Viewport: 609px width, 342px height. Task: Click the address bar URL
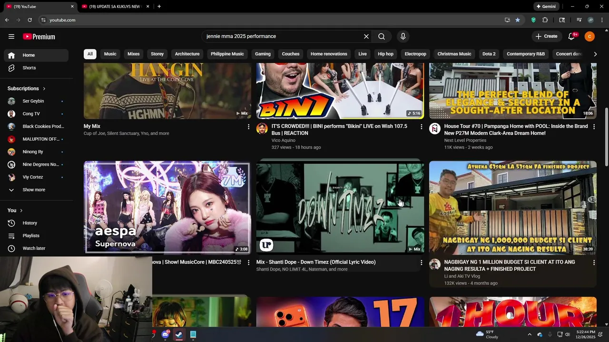coord(62,20)
